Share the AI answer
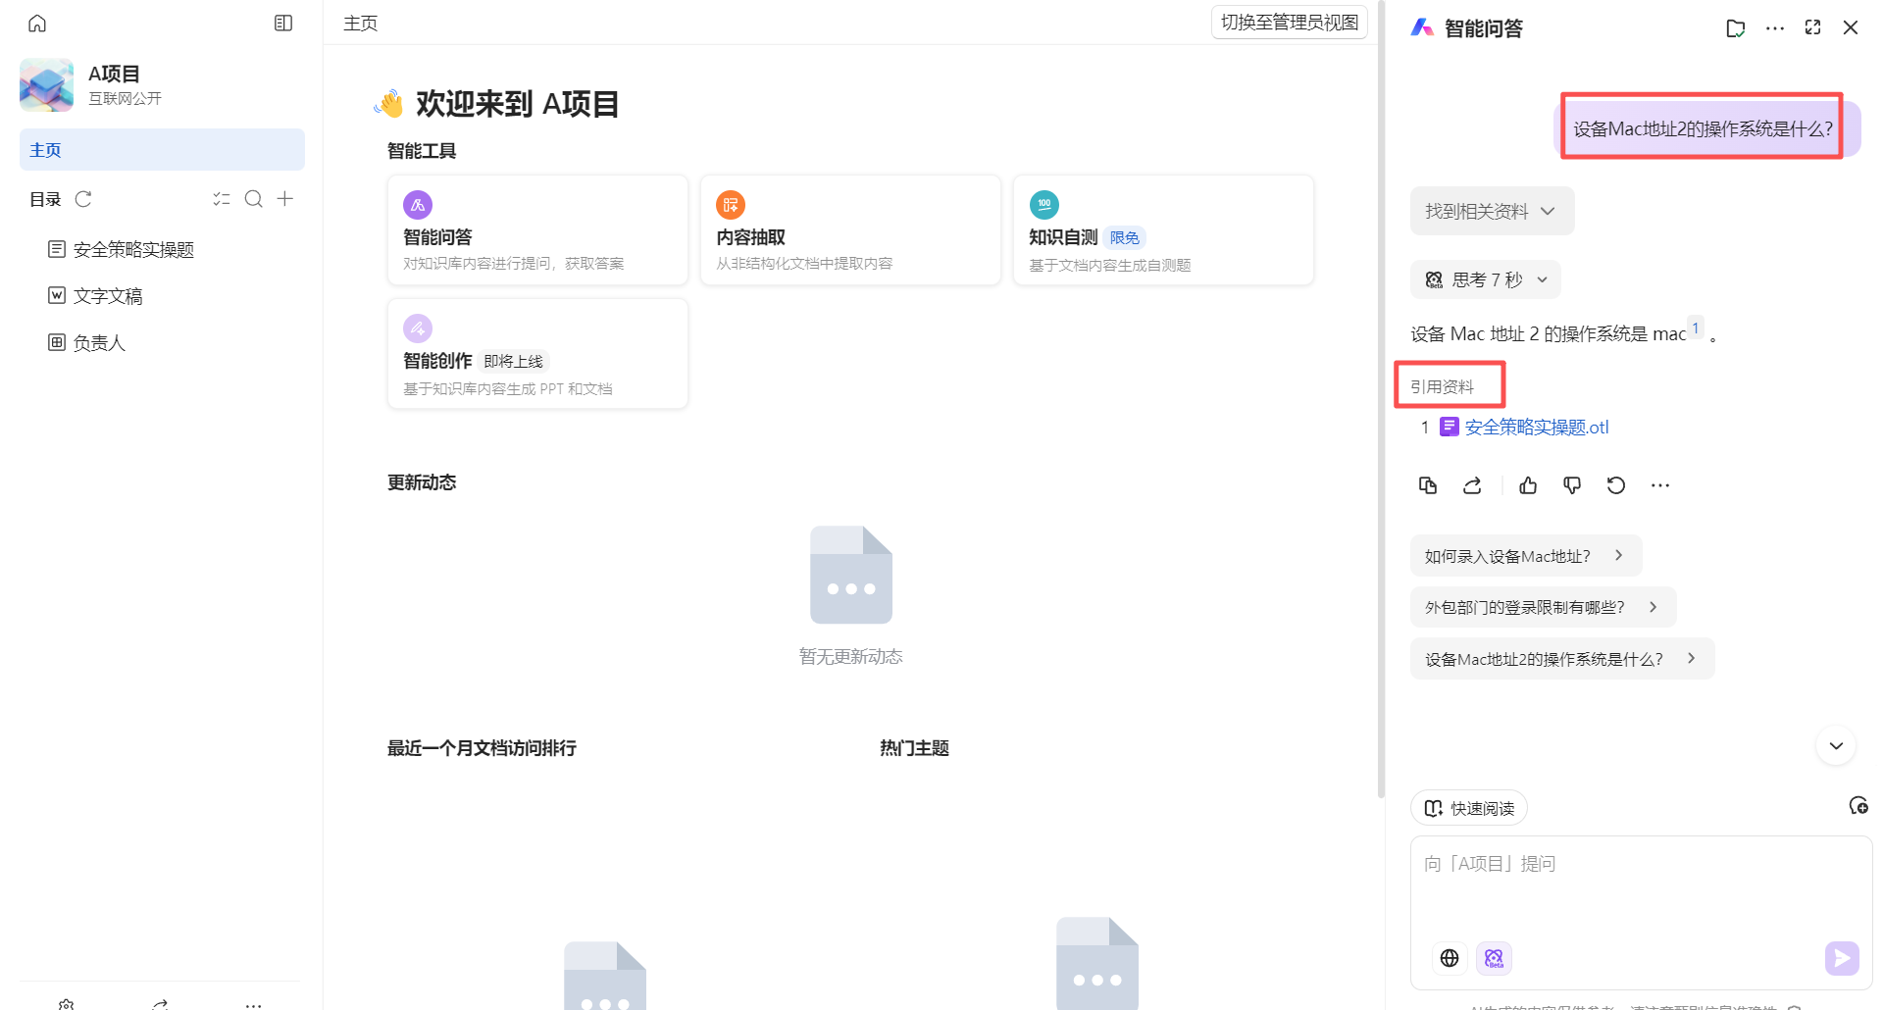 click(x=1472, y=485)
